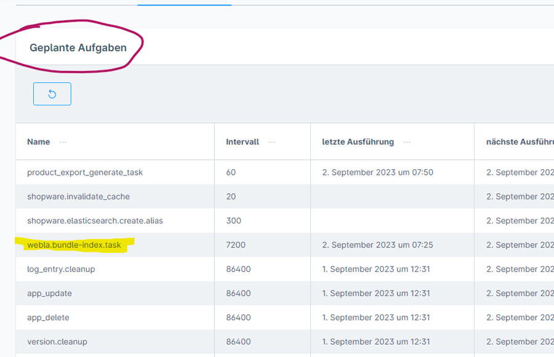Click the nächste Ausführung column header
Viewport: 554px width, 357px height.
click(x=519, y=142)
